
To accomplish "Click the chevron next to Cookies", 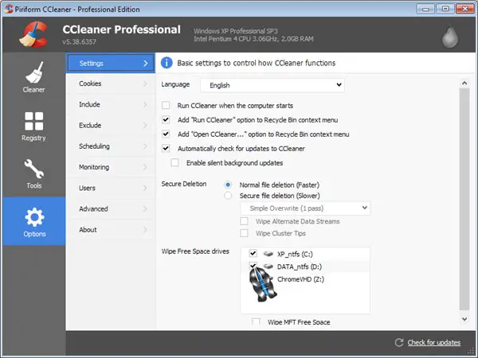I will tap(145, 84).
